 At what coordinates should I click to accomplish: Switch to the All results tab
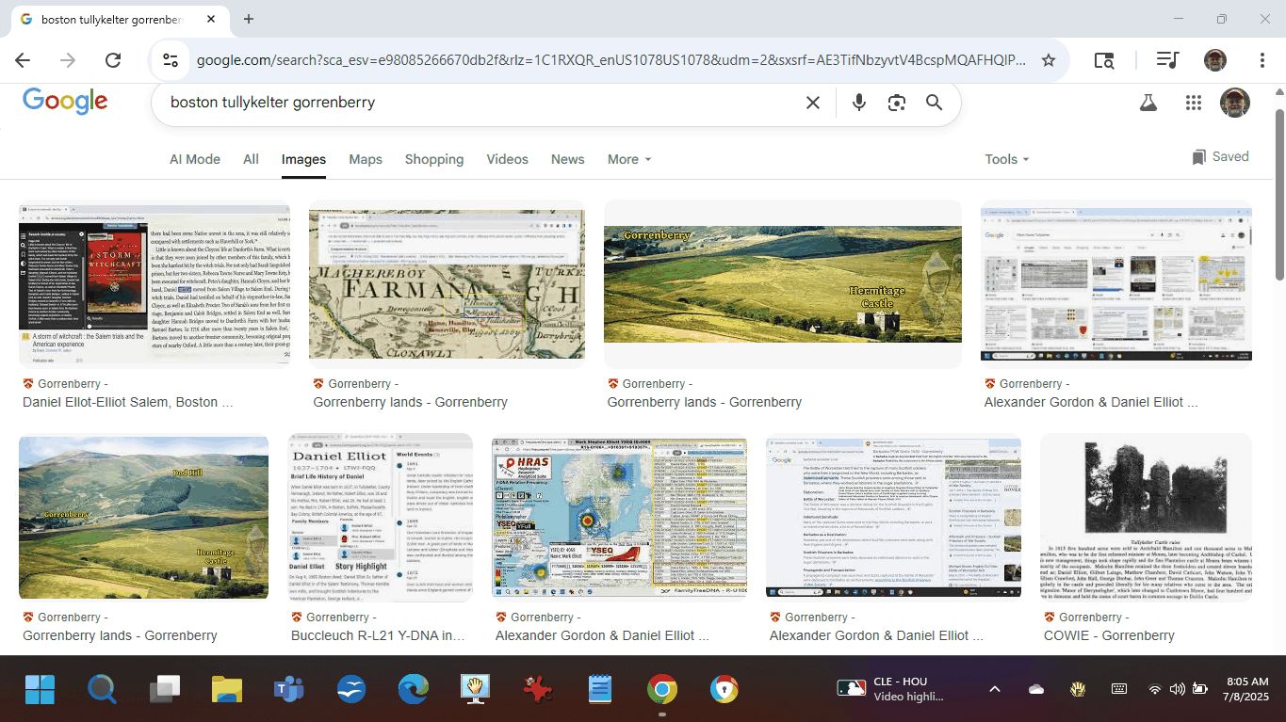[251, 159]
